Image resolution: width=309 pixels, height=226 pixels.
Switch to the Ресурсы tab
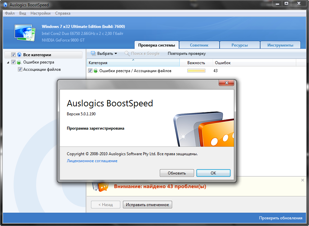240,45
